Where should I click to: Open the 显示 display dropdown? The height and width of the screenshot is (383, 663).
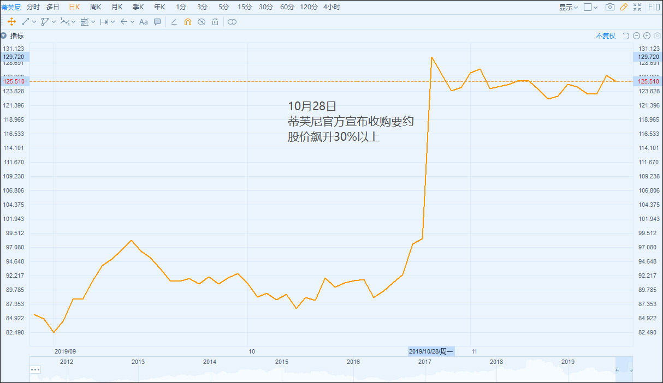point(569,7)
